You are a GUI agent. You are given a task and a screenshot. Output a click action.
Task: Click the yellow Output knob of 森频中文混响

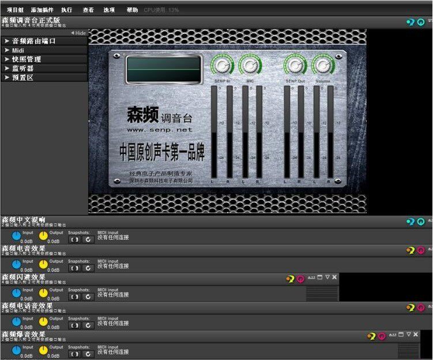pos(43,236)
